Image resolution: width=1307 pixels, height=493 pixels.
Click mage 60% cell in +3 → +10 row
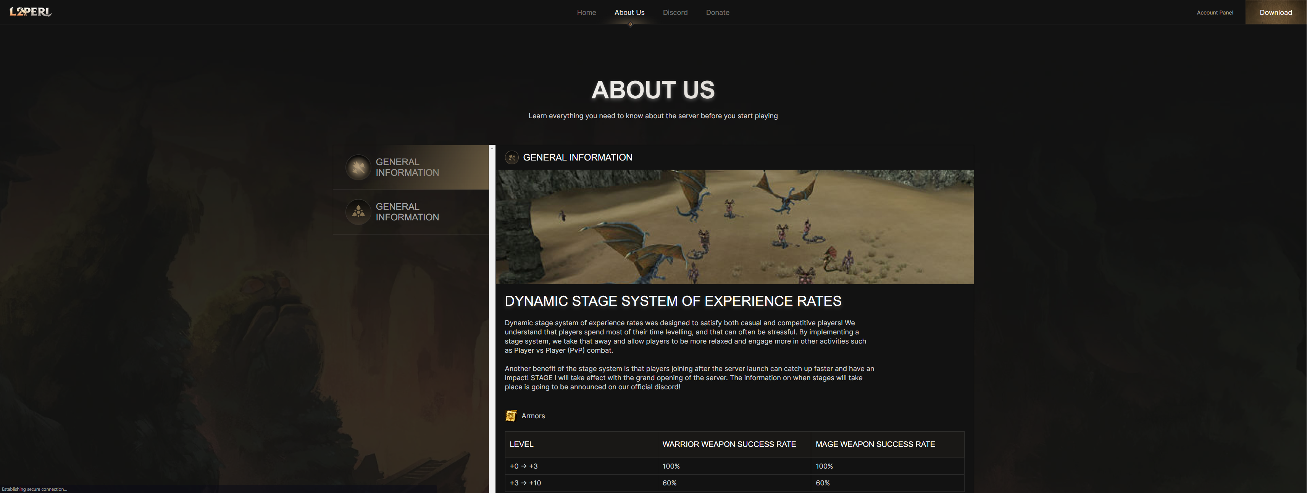click(x=887, y=483)
